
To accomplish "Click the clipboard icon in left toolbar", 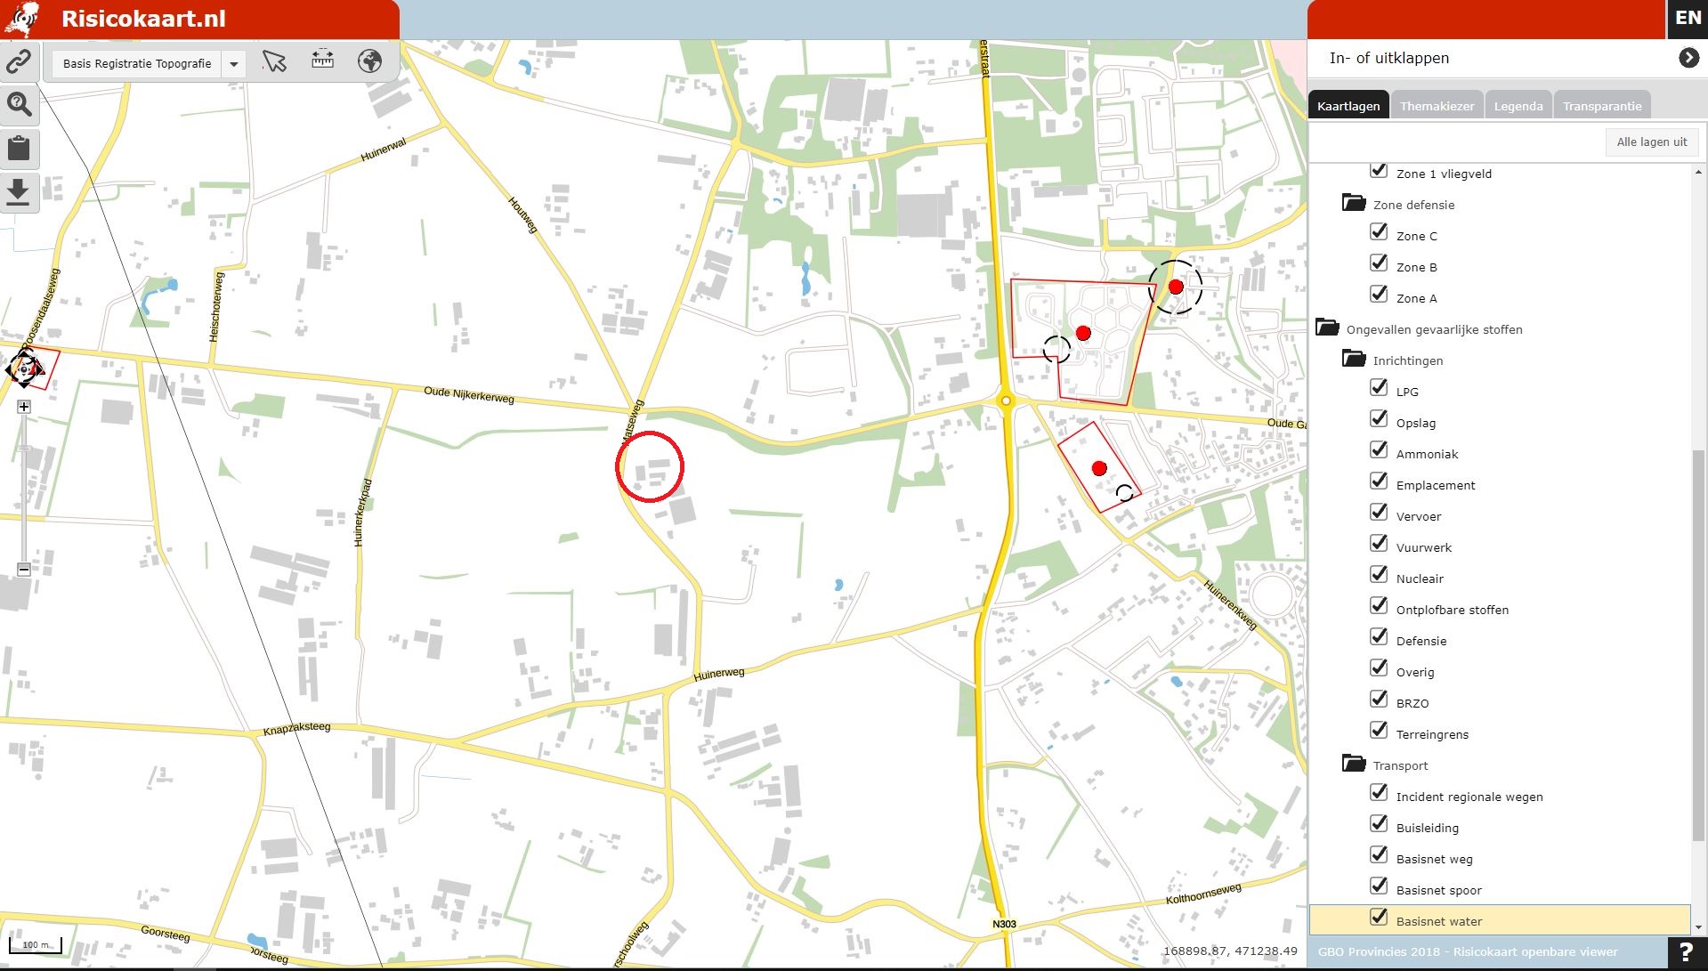I will pyautogui.click(x=19, y=148).
